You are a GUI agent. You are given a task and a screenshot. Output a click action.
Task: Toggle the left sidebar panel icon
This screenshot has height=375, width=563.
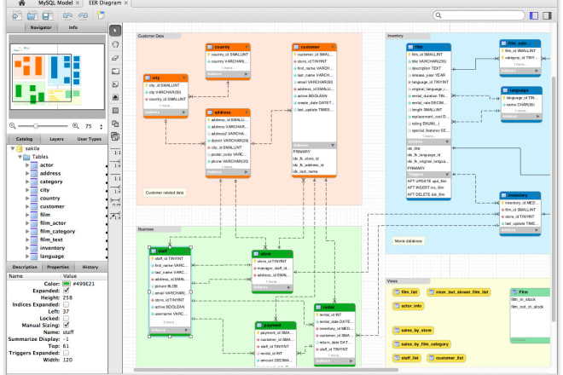click(x=534, y=15)
